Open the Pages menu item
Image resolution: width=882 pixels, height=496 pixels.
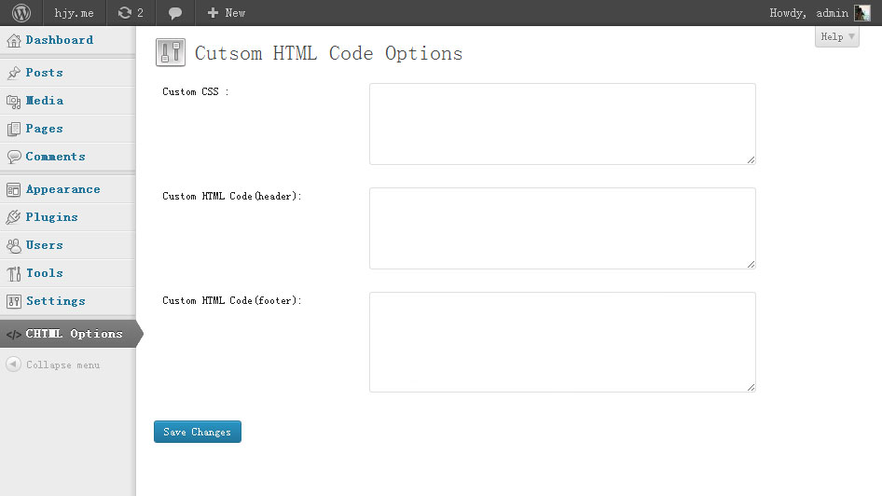click(45, 129)
